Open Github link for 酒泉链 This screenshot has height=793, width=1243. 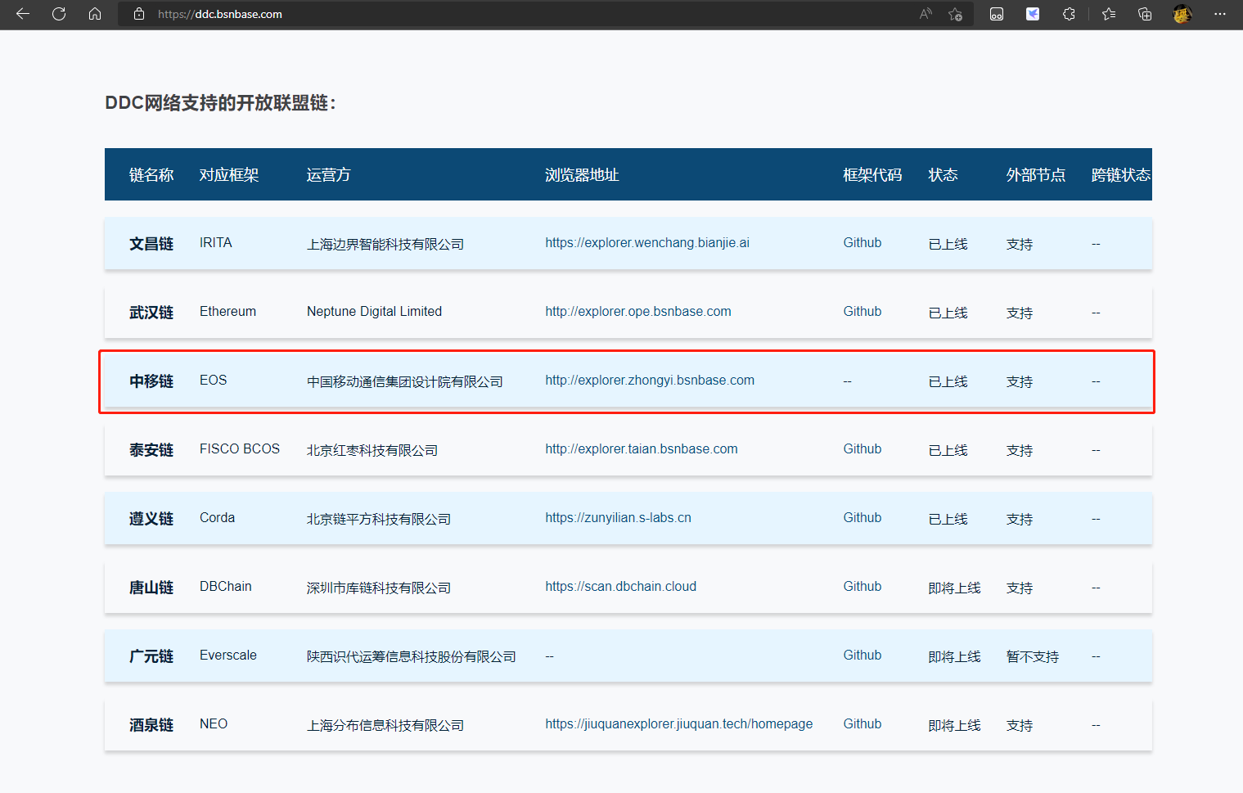pos(862,724)
